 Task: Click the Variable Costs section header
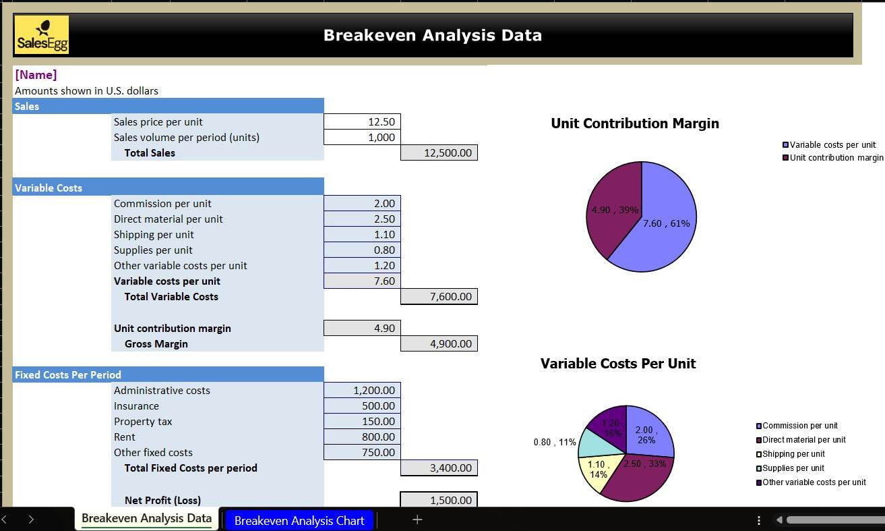click(x=168, y=187)
